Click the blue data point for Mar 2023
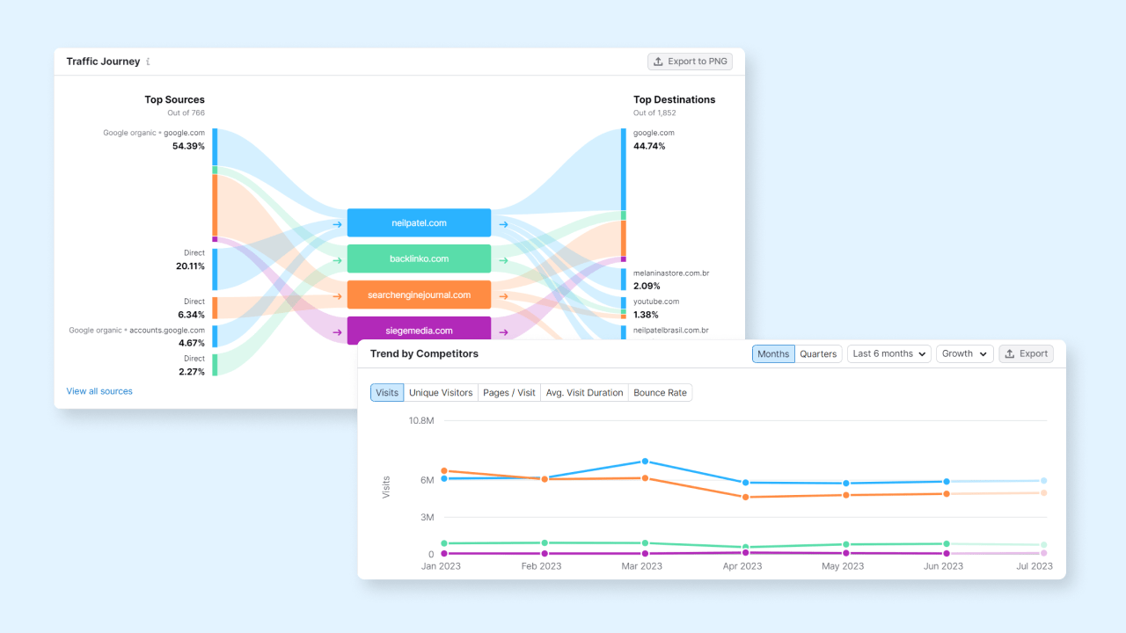 point(646,461)
